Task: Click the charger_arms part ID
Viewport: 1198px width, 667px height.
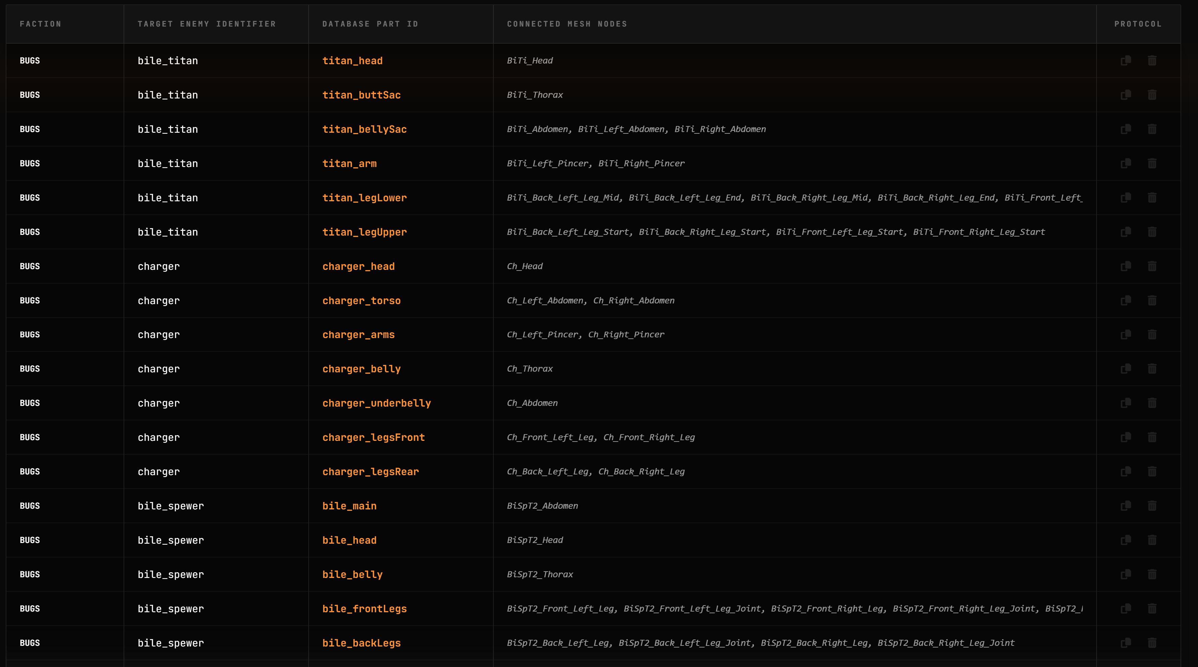Action: pyautogui.click(x=358, y=334)
